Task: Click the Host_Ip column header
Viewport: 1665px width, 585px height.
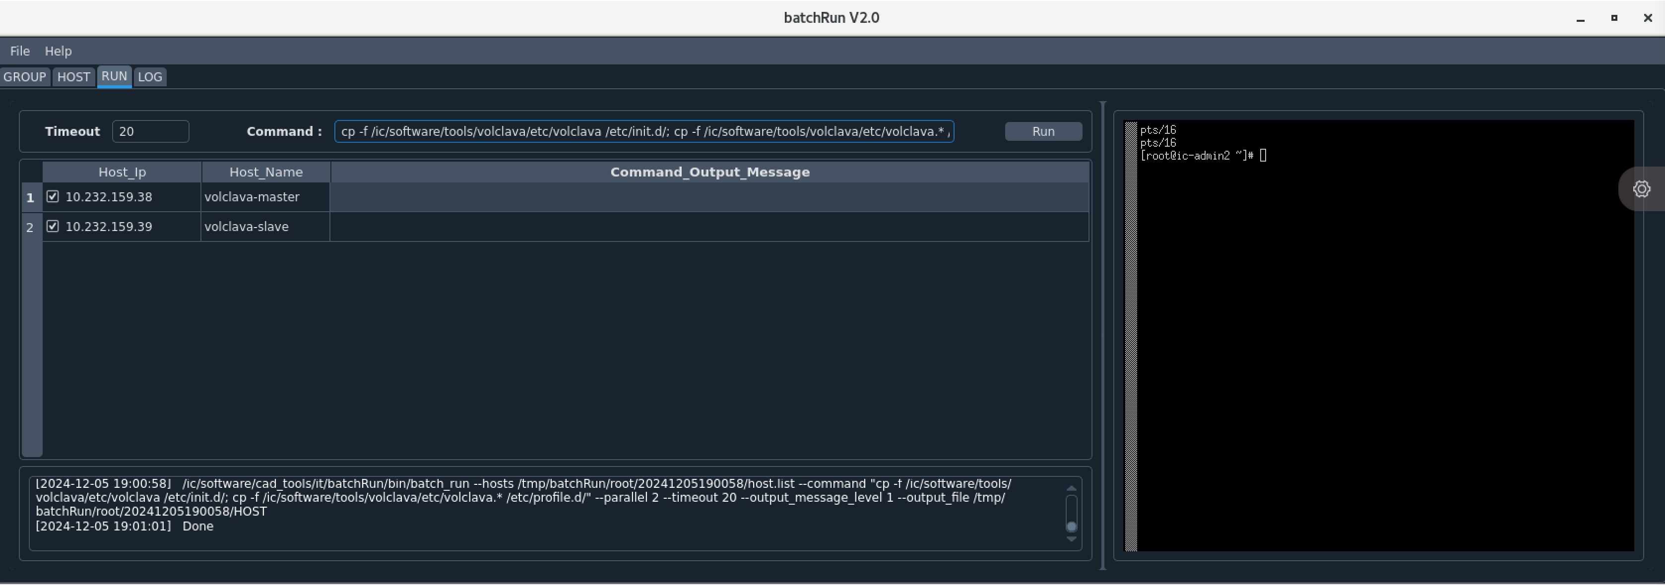Action: (x=122, y=172)
